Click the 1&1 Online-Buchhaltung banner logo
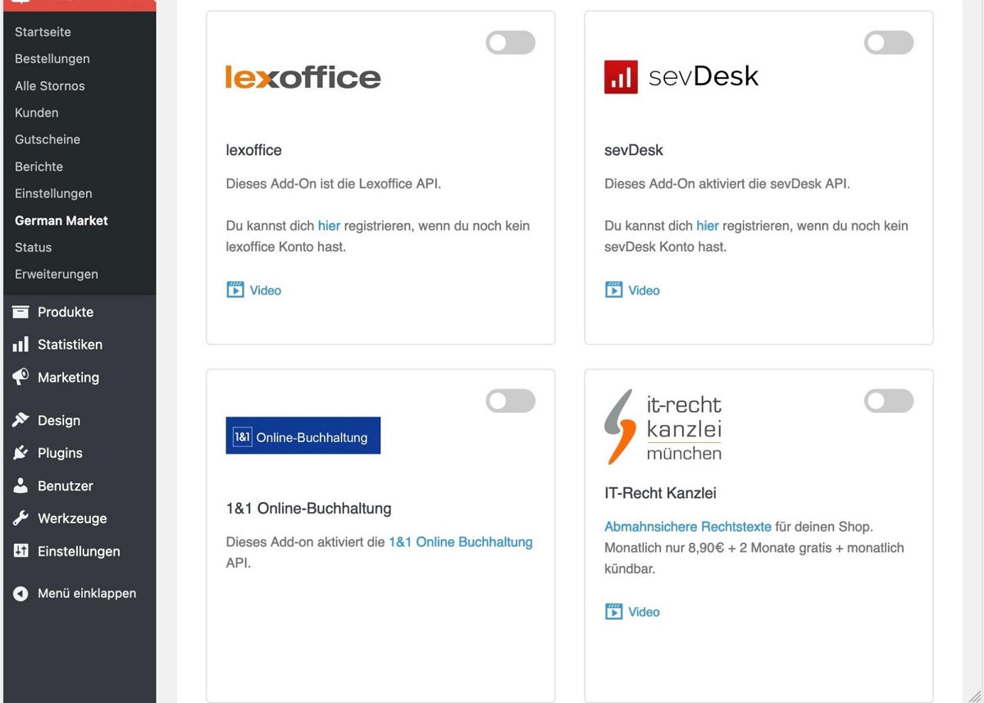984x703 pixels. pos(303,436)
